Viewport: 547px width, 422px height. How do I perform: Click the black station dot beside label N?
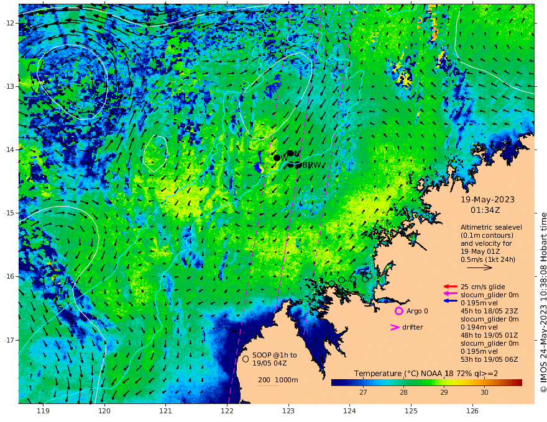coord(290,153)
